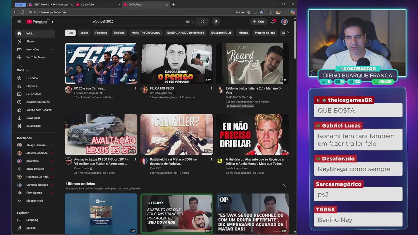Open Flow Games subscription channel
The height and width of the screenshot is (235, 418).
[x=35, y=193]
